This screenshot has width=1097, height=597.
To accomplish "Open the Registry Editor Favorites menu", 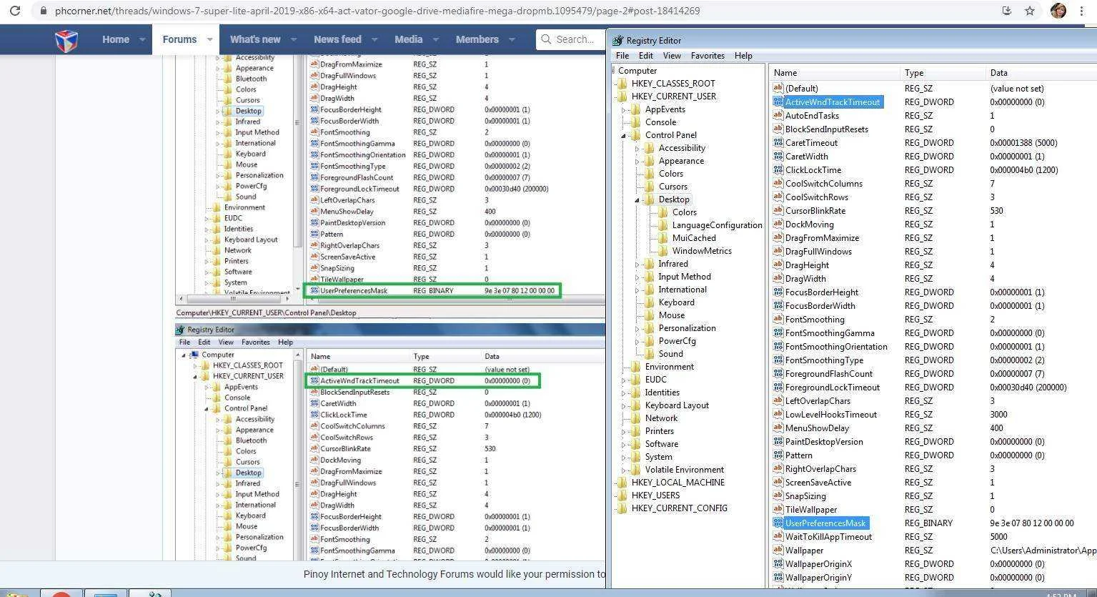I will [708, 56].
